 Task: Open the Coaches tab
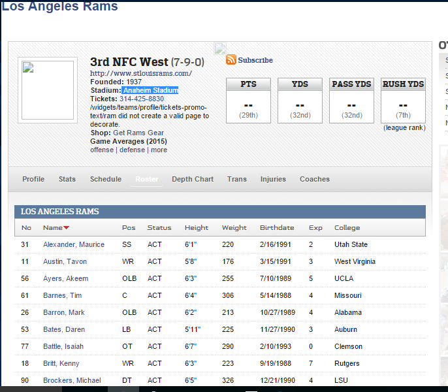pyautogui.click(x=315, y=179)
